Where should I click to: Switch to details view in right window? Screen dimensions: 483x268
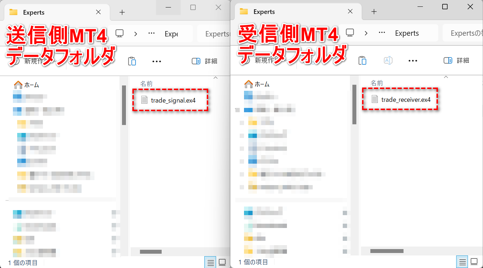click(462, 262)
